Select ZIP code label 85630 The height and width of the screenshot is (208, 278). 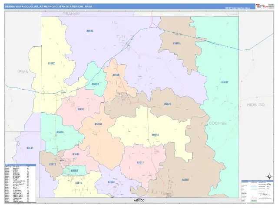point(81,109)
